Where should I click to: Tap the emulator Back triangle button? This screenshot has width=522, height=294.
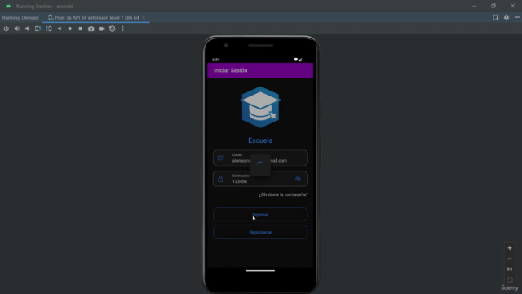[x=60, y=29]
